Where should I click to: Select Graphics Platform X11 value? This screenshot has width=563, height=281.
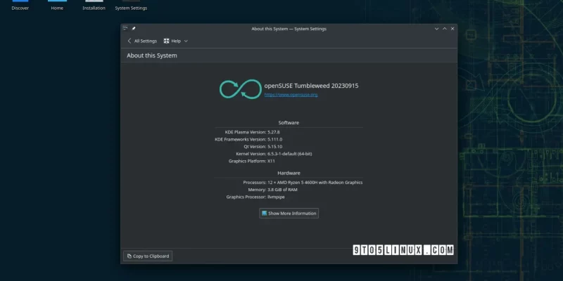click(271, 161)
